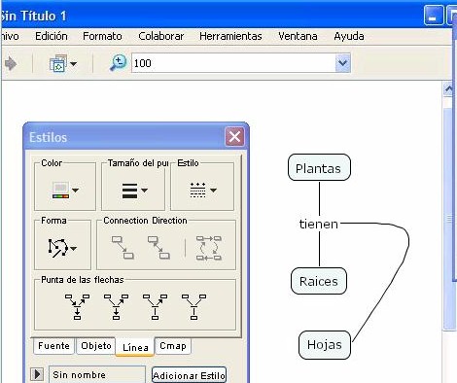Open the line shape Forma dropdown
The height and width of the screenshot is (383, 457).
point(62,248)
